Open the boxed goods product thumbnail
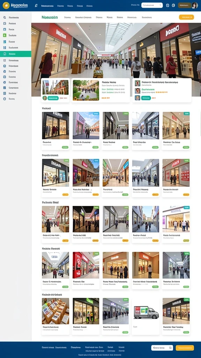 click(55, 311)
